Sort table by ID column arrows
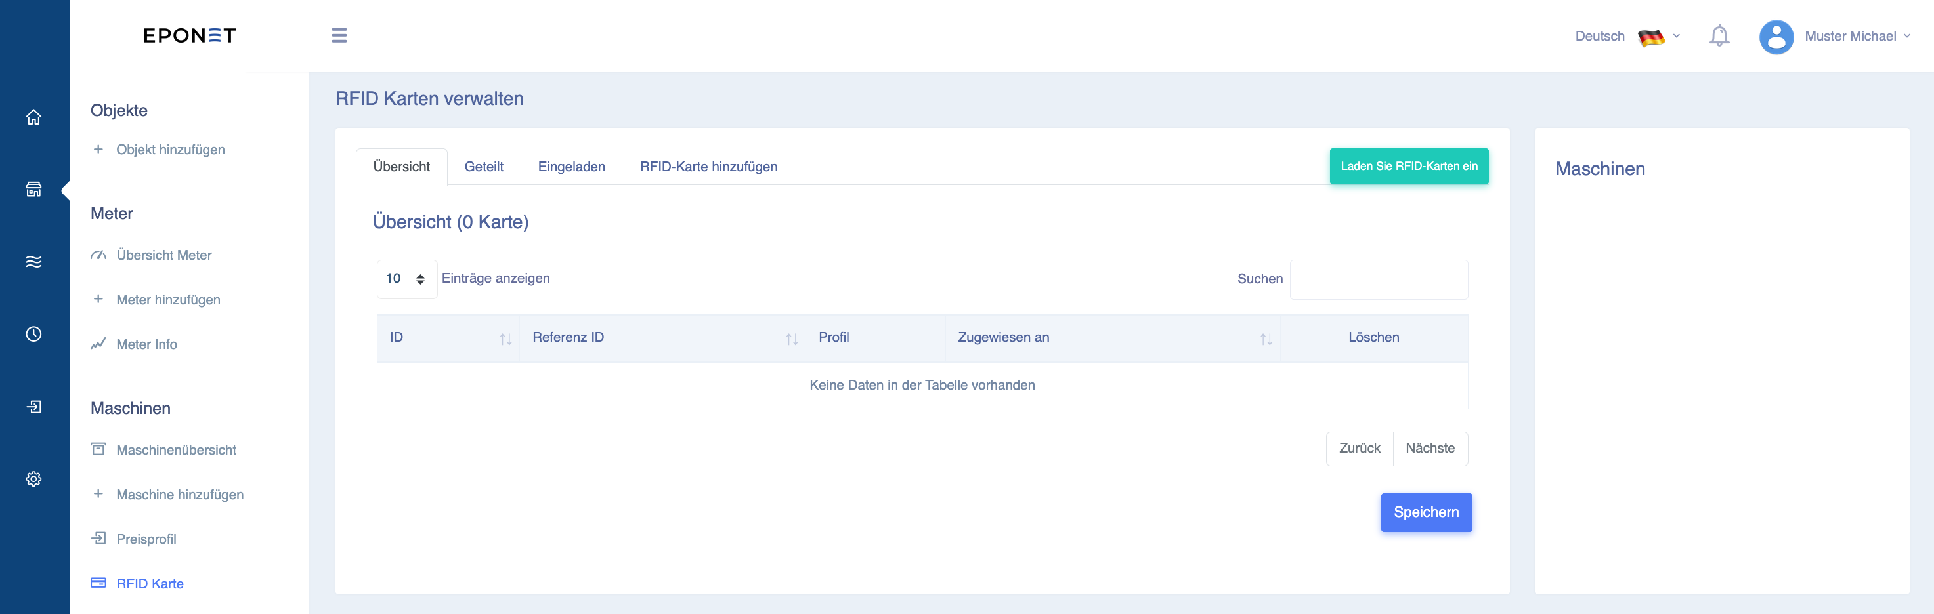 [x=506, y=339]
